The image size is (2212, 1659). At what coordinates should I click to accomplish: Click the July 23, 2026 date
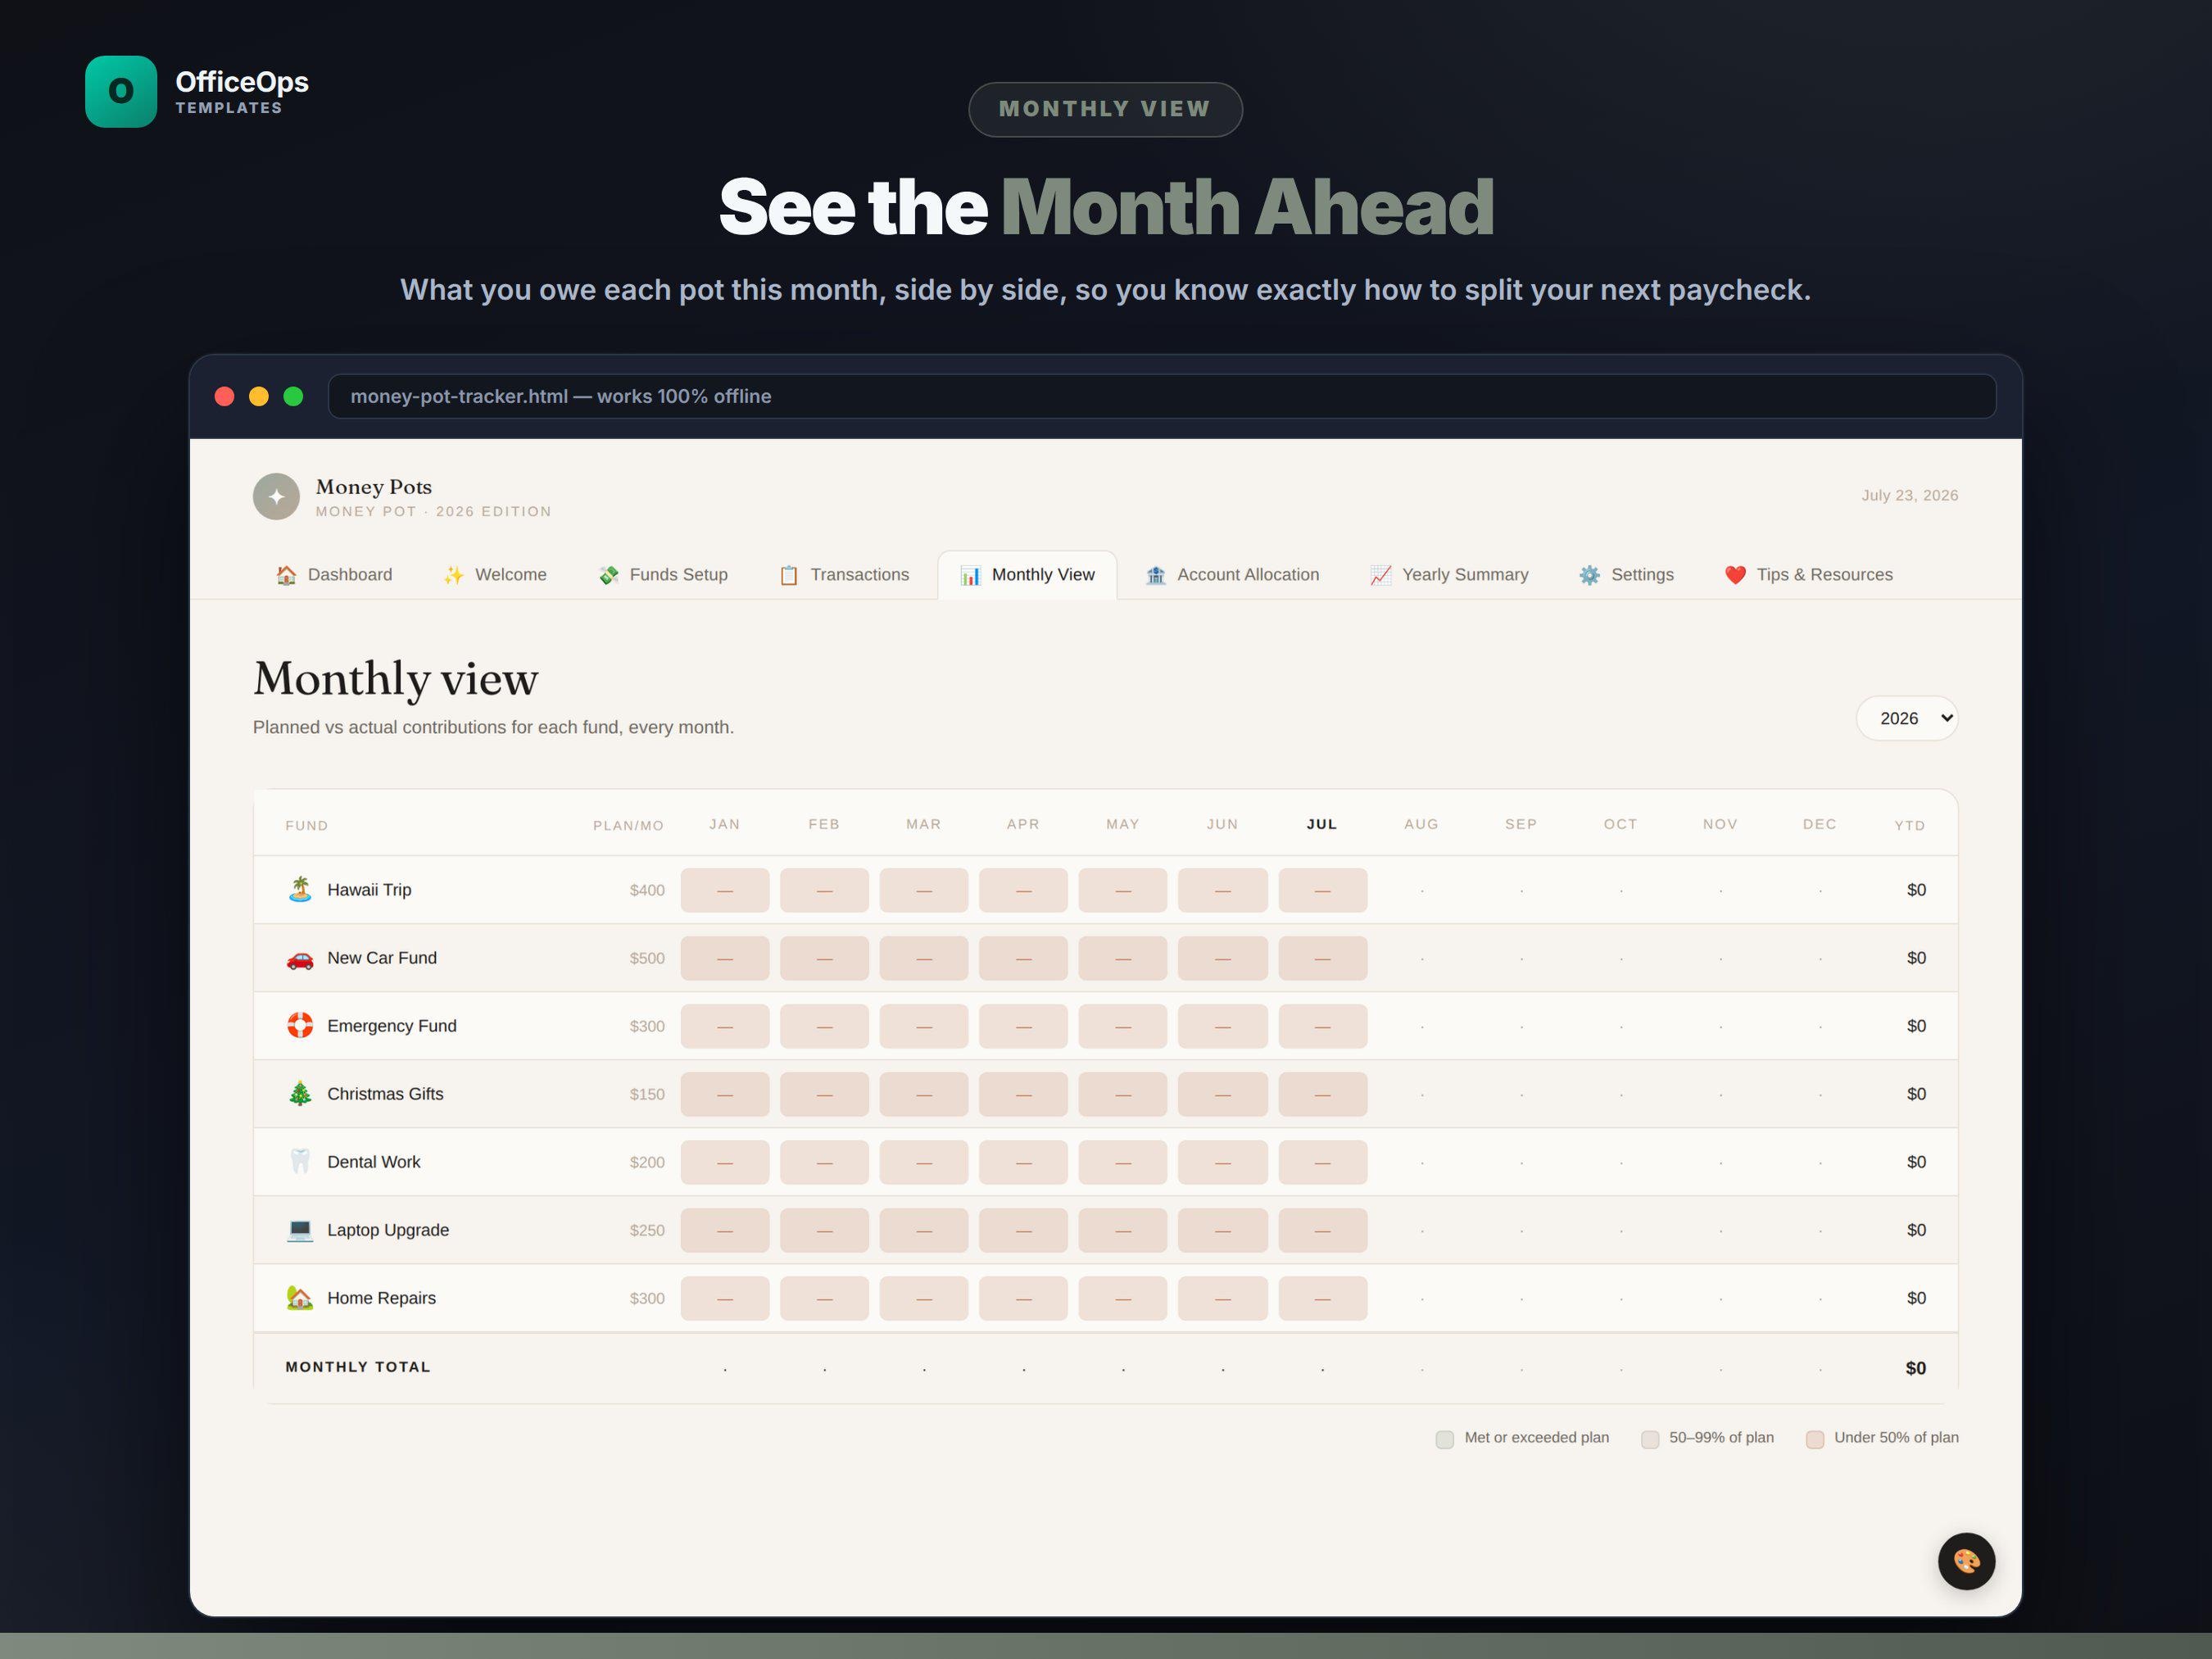[1909, 495]
